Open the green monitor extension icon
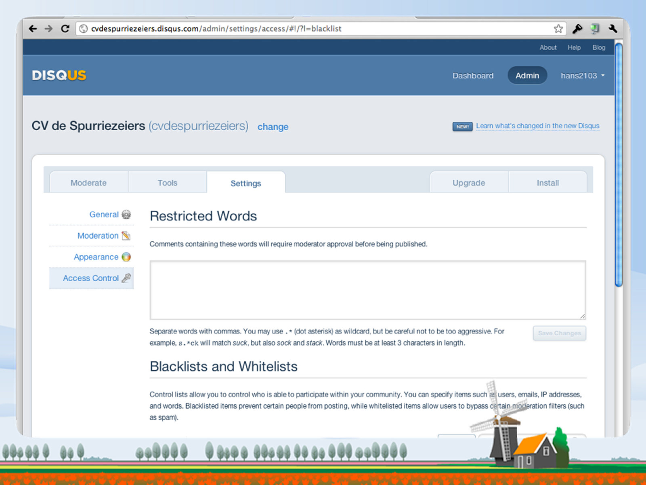This screenshot has height=485, width=646. [x=595, y=29]
